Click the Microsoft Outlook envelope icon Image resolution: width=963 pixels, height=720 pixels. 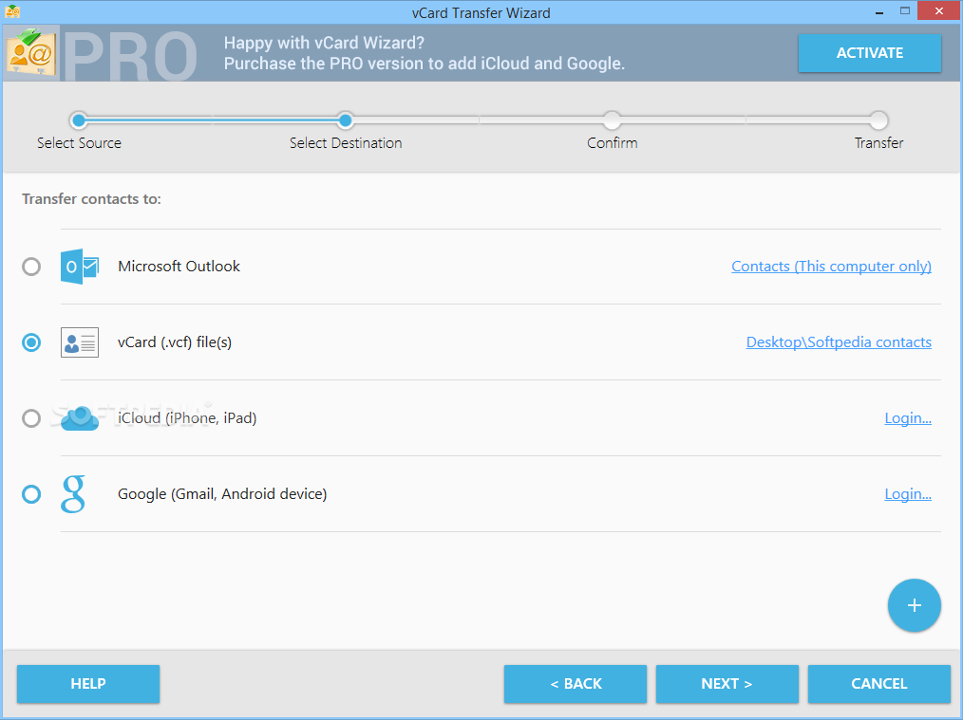pyautogui.click(x=80, y=267)
